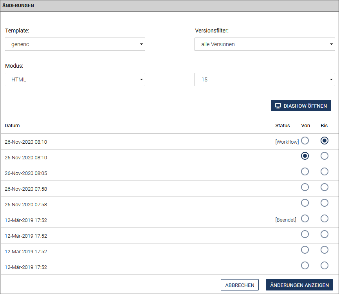Select Bis radio in the [Beendet] row

coord(324,218)
